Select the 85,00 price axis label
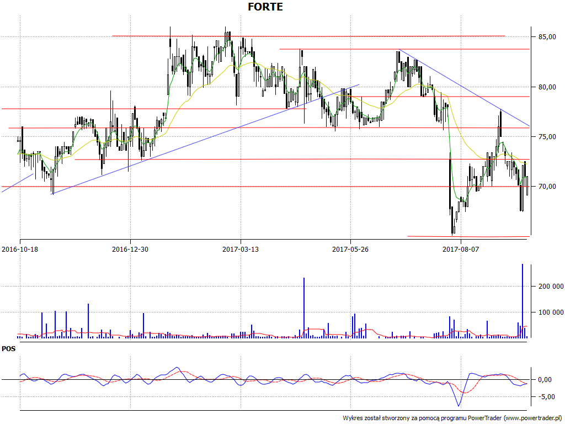This screenshot has height=424, width=565. tap(548, 37)
